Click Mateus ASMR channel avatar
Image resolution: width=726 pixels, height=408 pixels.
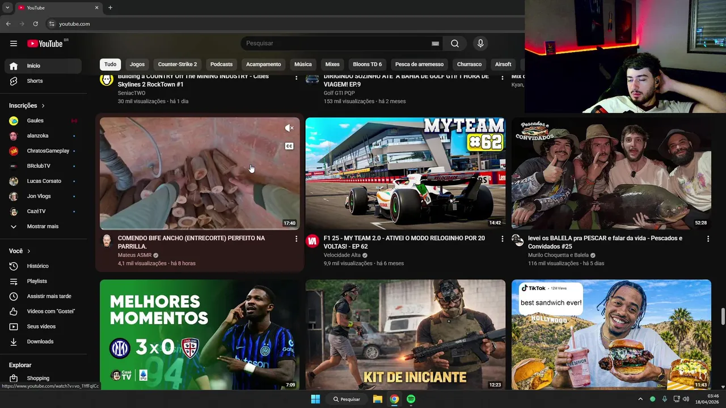coord(107,241)
